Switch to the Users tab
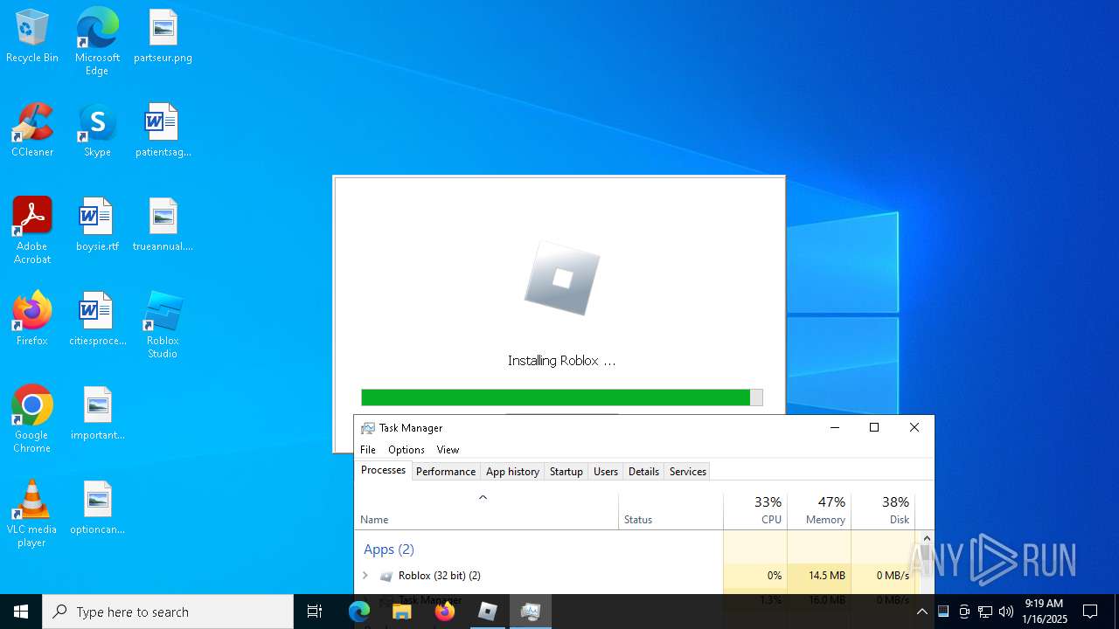The width and height of the screenshot is (1119, 629). (x=606, y=472)
